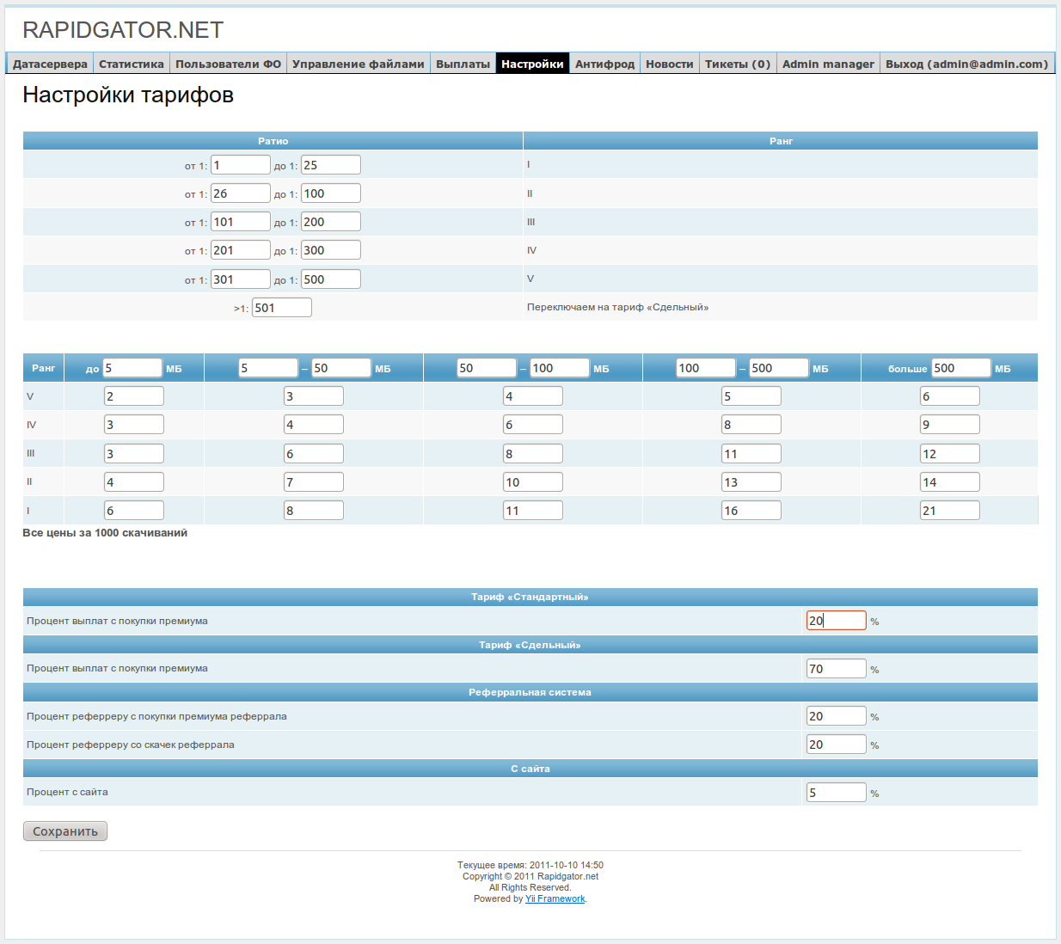Click the 'Переключаем на тариф «Сдельный»' text
Viewport: 1061px width, 944px height.
click(x=617, y=307)
